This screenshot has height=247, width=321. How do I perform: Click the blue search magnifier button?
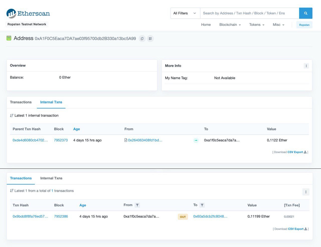pos(305,13)
